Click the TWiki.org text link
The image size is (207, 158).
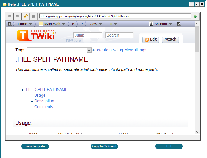tap(73, 40)
